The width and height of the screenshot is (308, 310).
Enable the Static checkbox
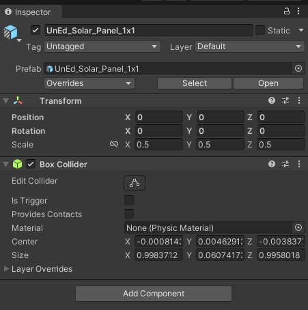point(260,30)
